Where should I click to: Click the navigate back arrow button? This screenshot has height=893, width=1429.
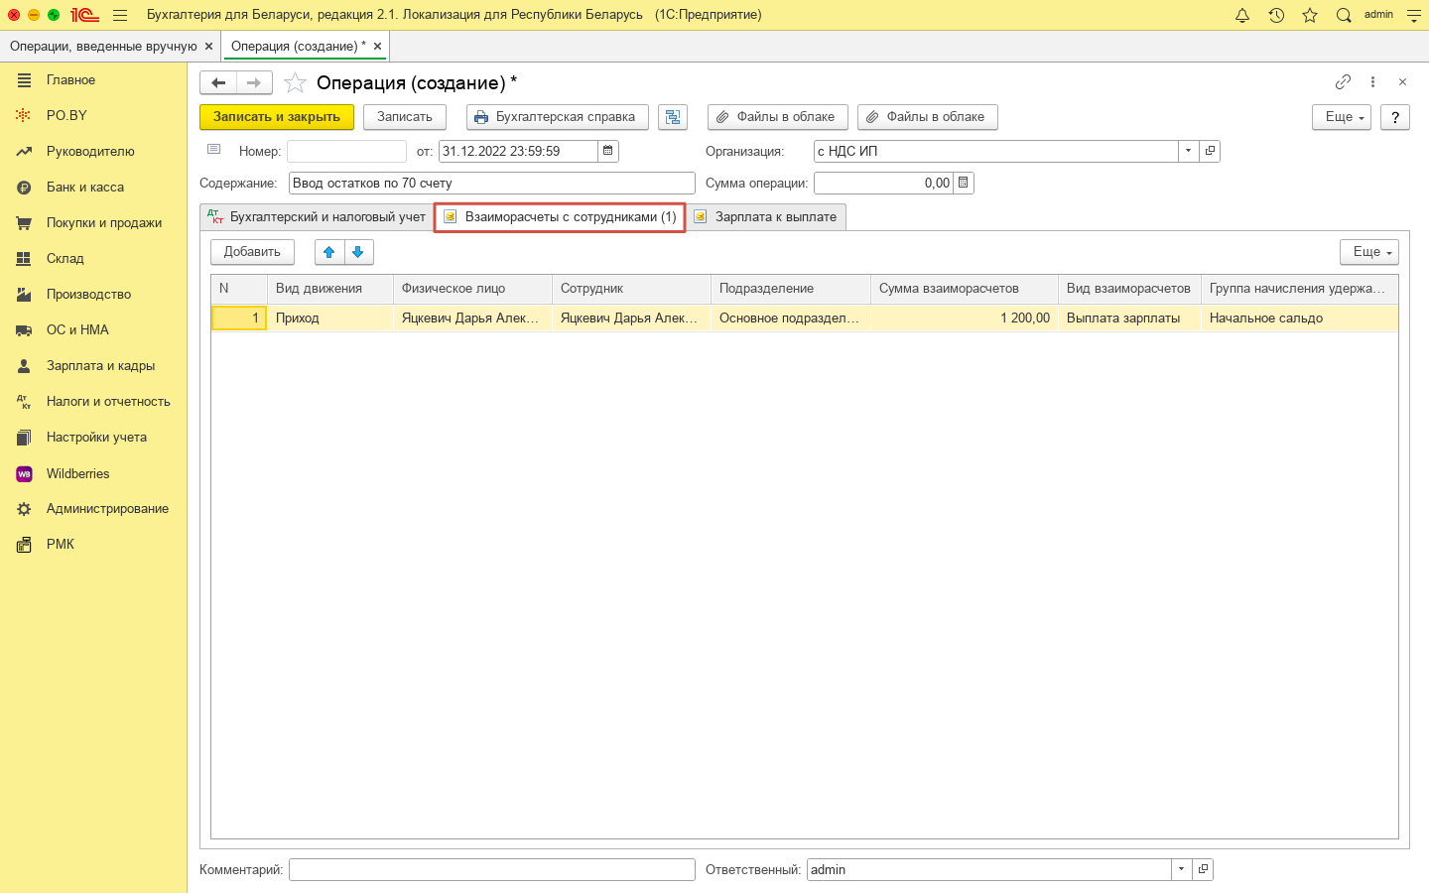(218, 83)
